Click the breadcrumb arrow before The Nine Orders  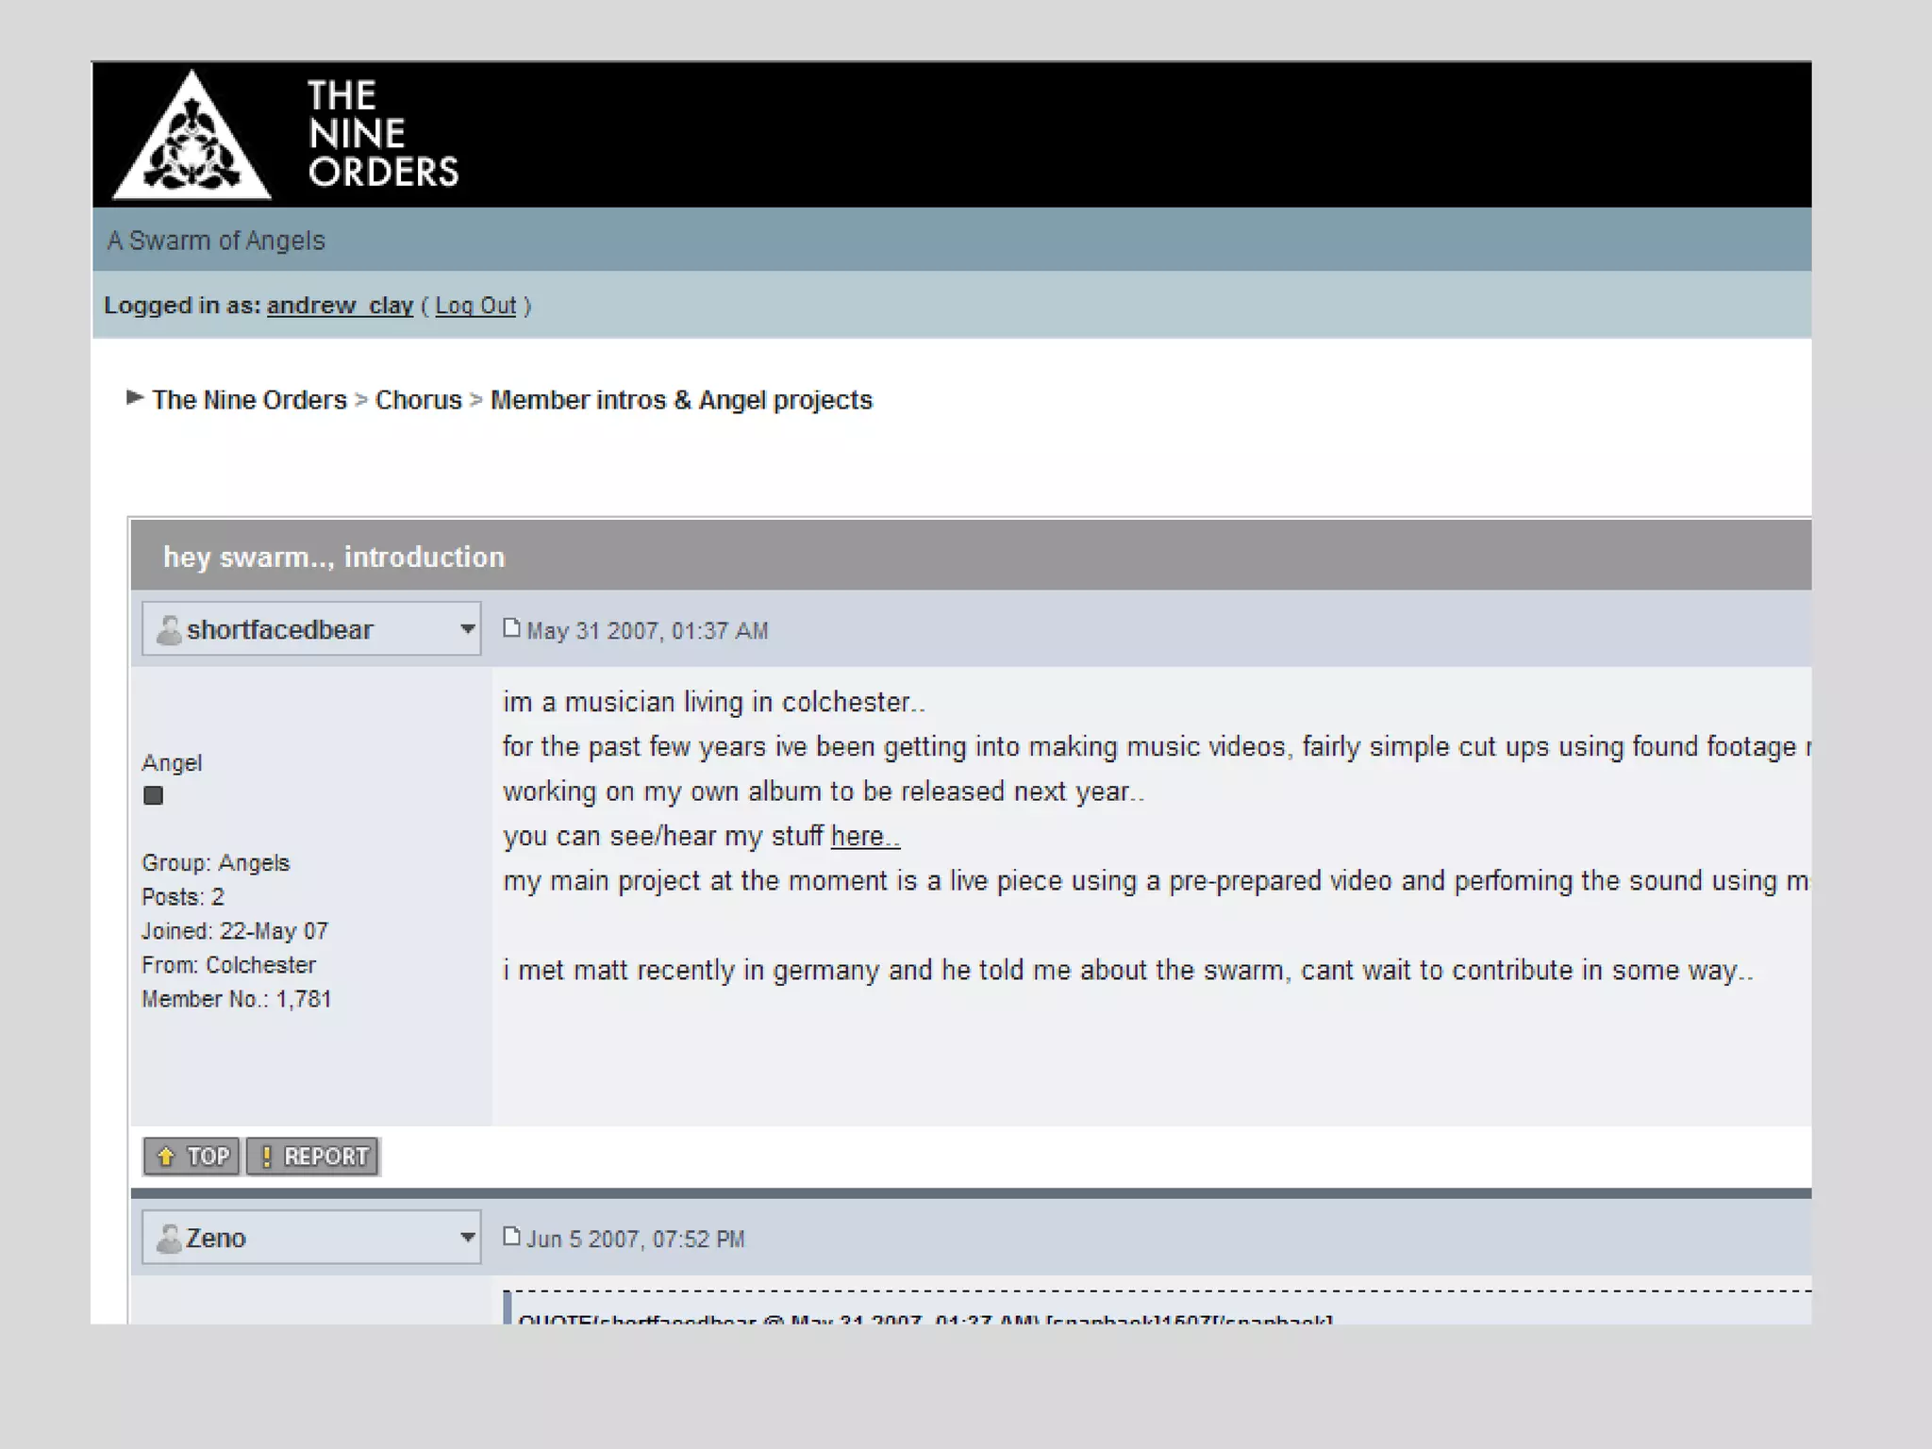135,398
